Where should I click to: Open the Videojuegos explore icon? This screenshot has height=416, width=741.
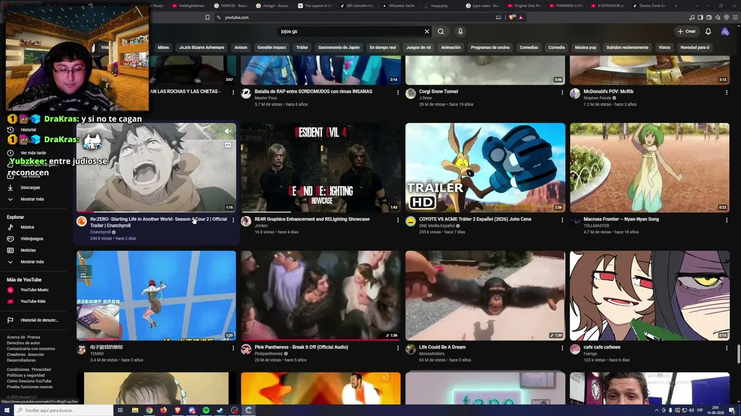[x=10, y=239]
